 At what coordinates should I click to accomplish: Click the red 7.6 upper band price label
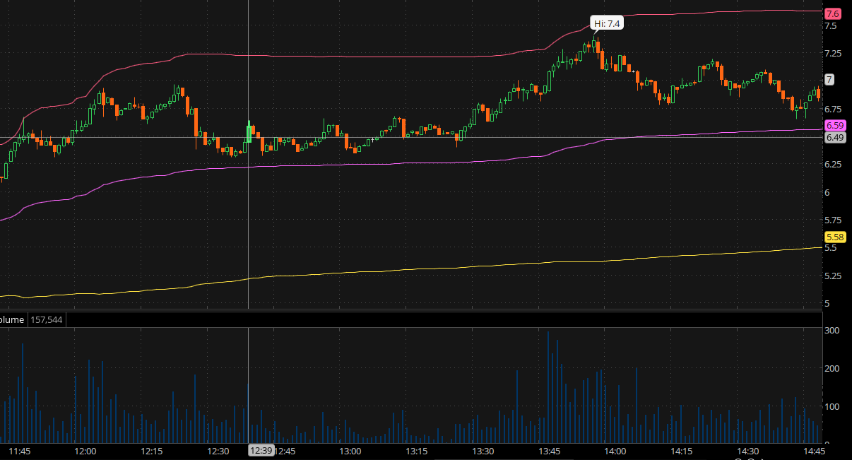tap(832, 13)
